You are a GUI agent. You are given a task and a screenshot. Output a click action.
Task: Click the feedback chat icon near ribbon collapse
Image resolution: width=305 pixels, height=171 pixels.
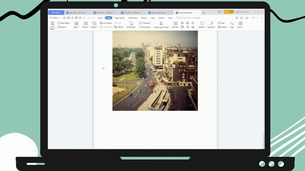click(x=254, y=18)
